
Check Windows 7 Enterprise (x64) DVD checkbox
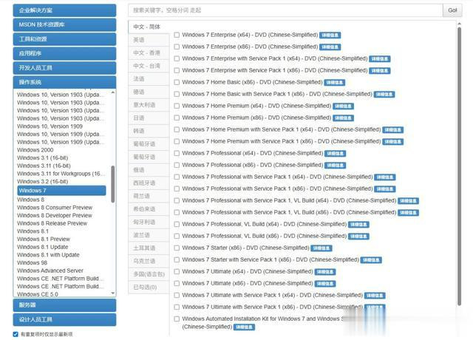click(177, 35)
